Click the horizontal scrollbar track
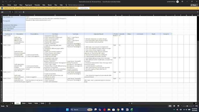The width and height of the screenshot is (199, 112). point(163,103)
